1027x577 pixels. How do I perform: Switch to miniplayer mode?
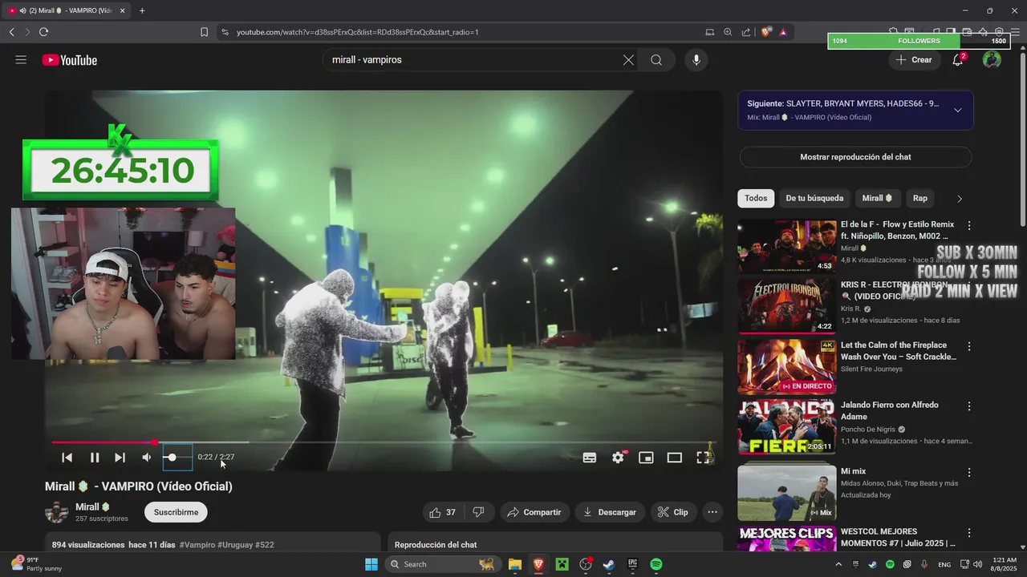pyautogui.click(x=646, y=458)
